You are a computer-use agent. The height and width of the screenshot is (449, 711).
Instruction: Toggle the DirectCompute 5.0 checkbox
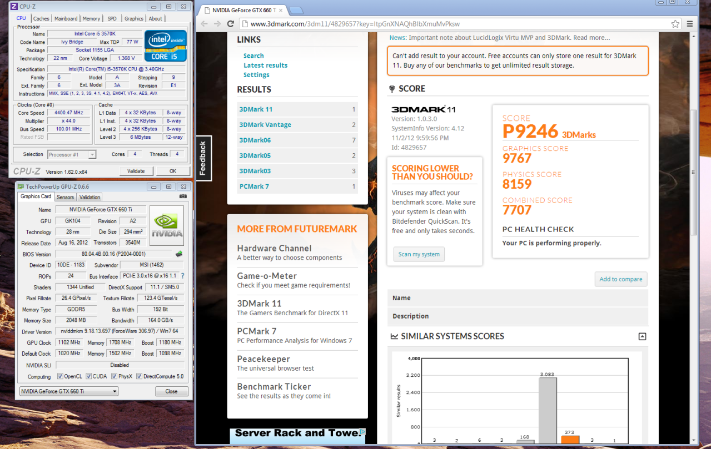point(139,376)
